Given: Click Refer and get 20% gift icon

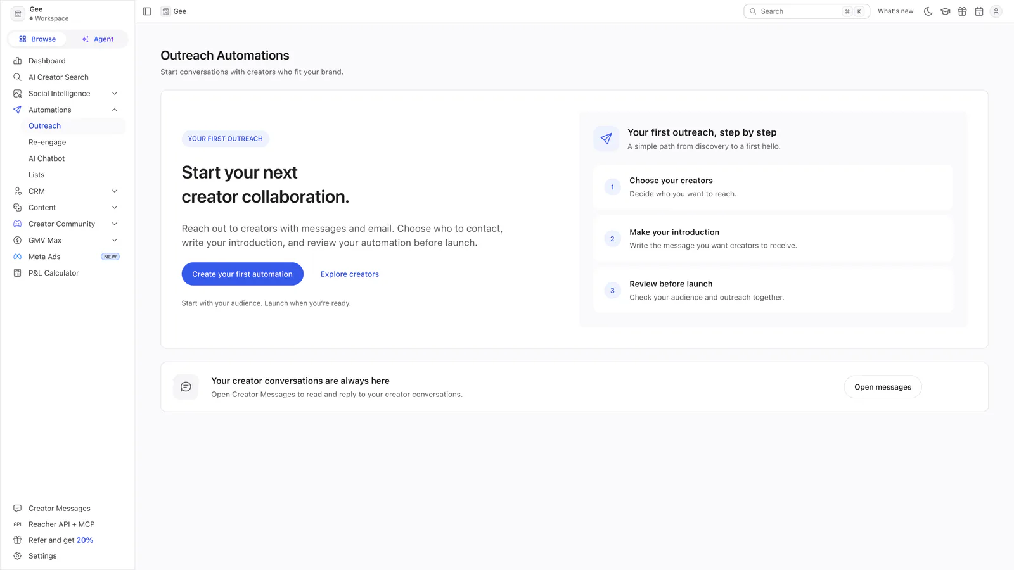Looking at the screenshot, I should tap(17, 540).
